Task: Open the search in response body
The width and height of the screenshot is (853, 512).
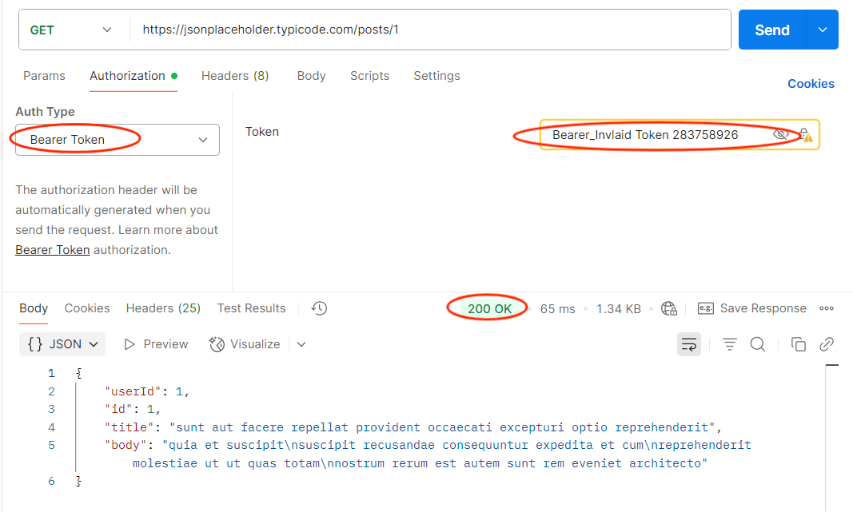Action: tap(756, 343)
